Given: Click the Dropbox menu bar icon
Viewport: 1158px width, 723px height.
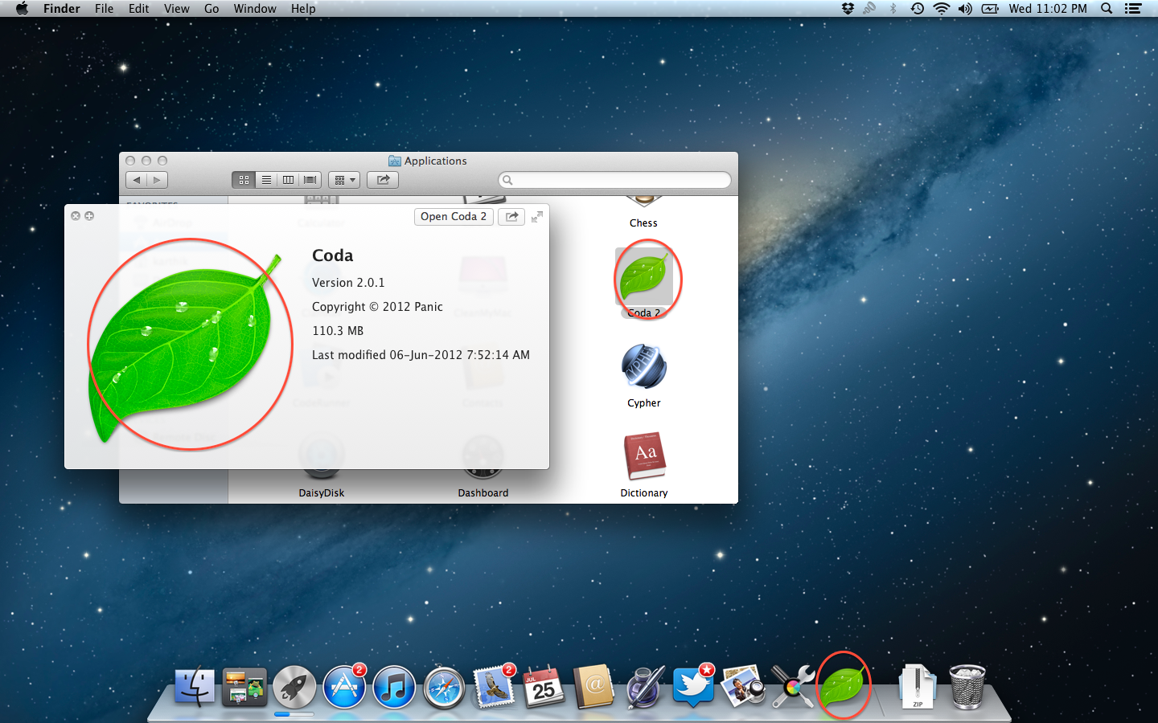Looking at the screenshot, I should click(x=847, y=9).
